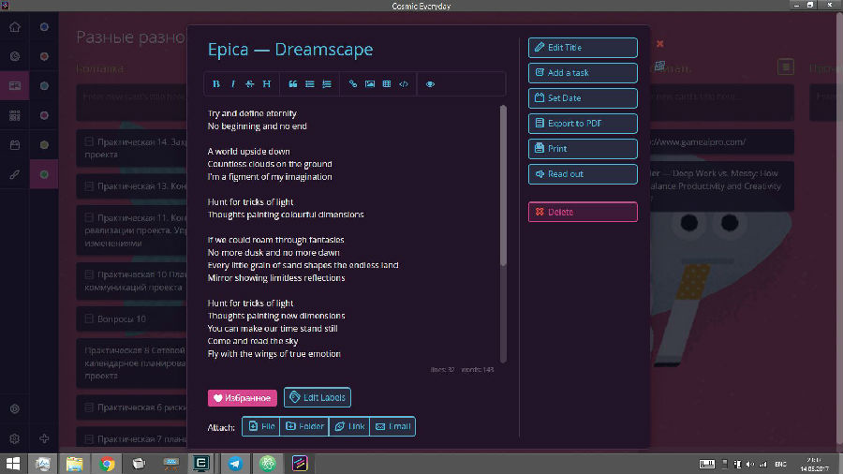Click the note editor vertical scrollbar

click(503, 185)
